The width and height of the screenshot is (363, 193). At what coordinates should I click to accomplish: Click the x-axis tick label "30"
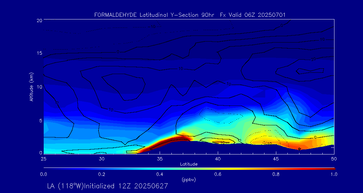tap(102, 158)
